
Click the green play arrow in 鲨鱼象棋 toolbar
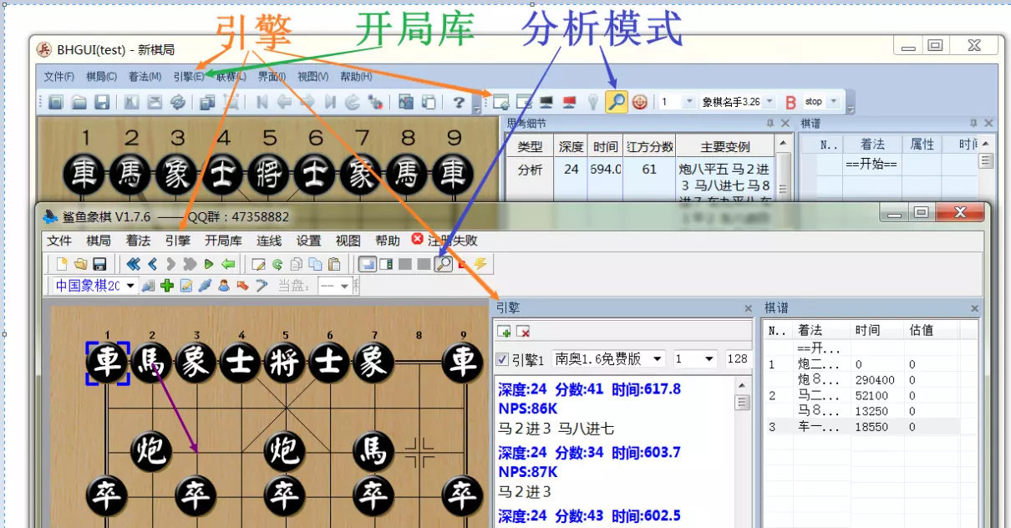(x=210, y=263)
